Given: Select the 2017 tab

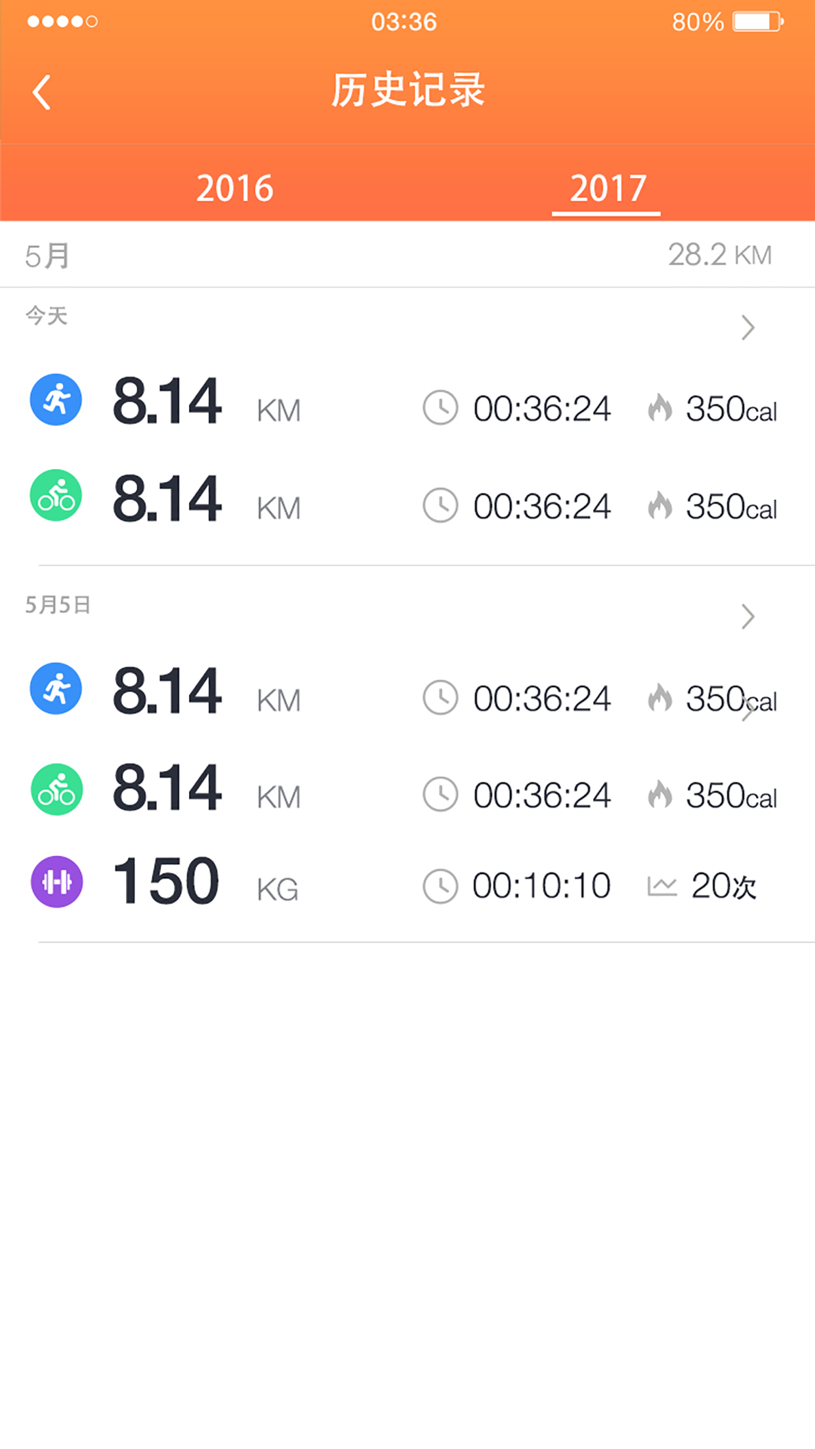Looking at the screenshot, I should 608,188.
